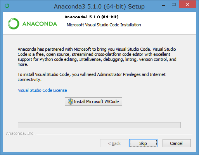
Task: Click the UAC shield icon on the install button
Action: (71, 102)
